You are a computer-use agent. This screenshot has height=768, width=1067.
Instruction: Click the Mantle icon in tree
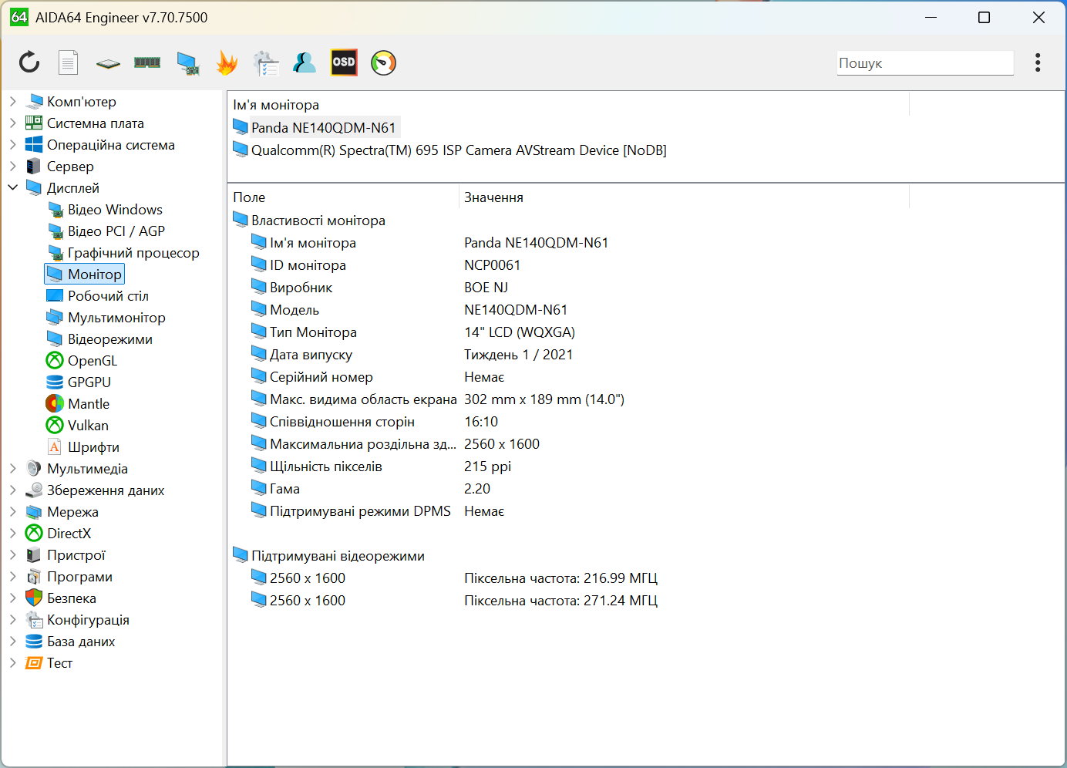[x=55, y=403]
